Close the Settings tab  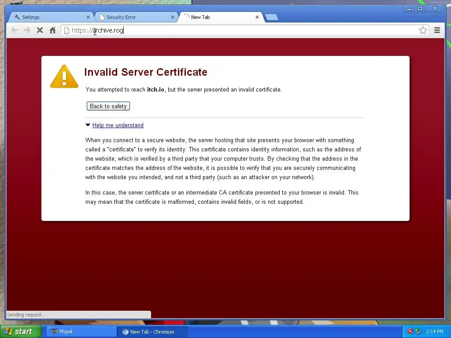tap(88, 17)
